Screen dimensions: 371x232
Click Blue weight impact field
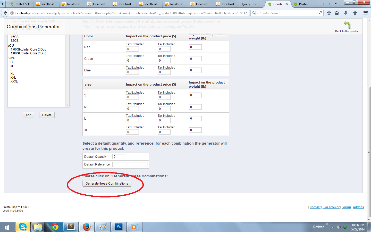coord(195,70)
